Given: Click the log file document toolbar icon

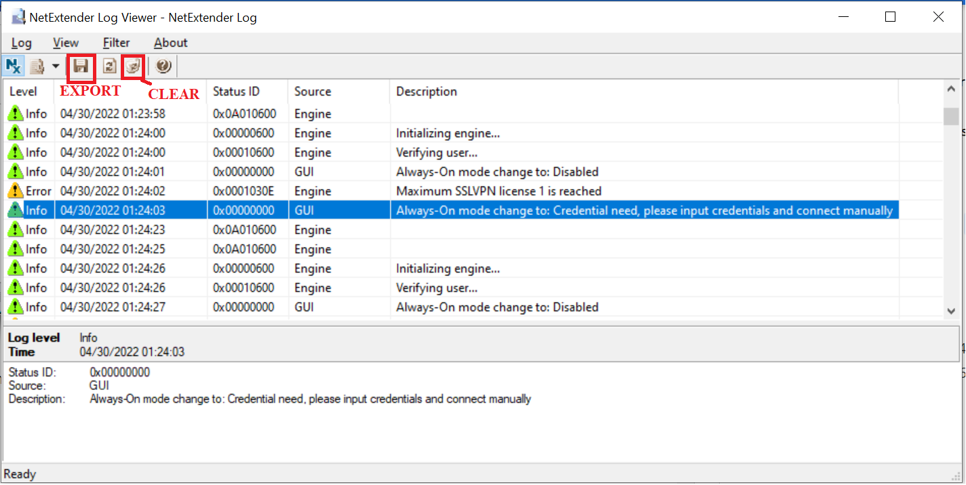Looking at the screenshot, I should point(37,66).
